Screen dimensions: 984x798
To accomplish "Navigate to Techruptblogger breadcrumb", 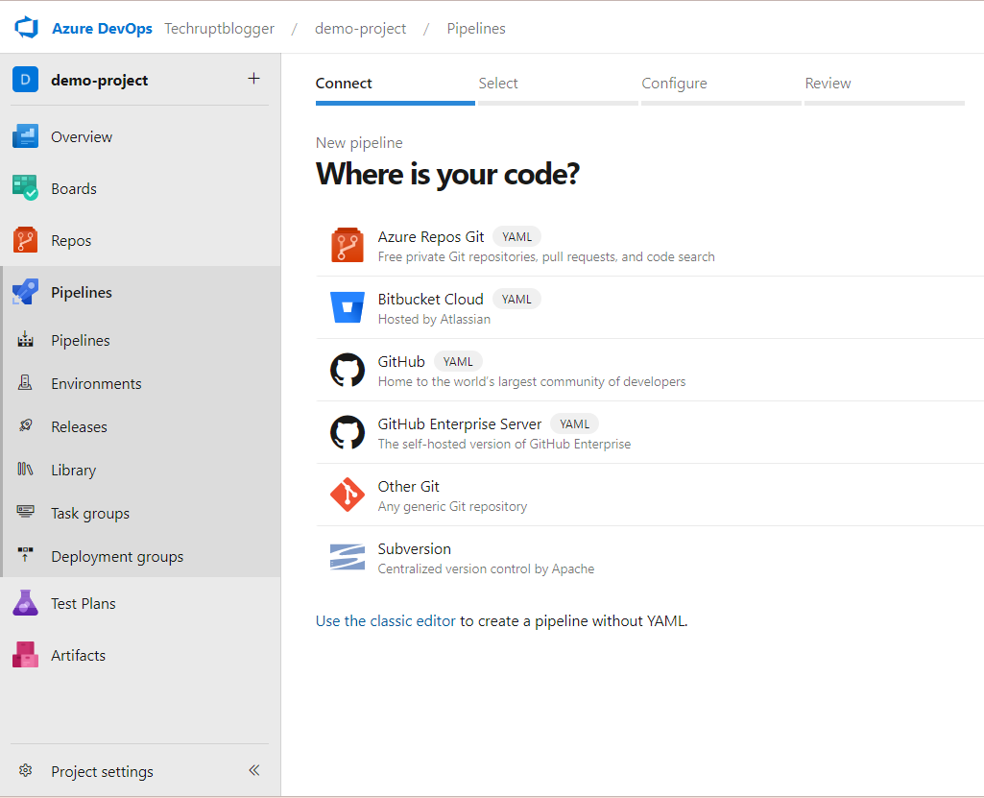I will coord(219,29).
